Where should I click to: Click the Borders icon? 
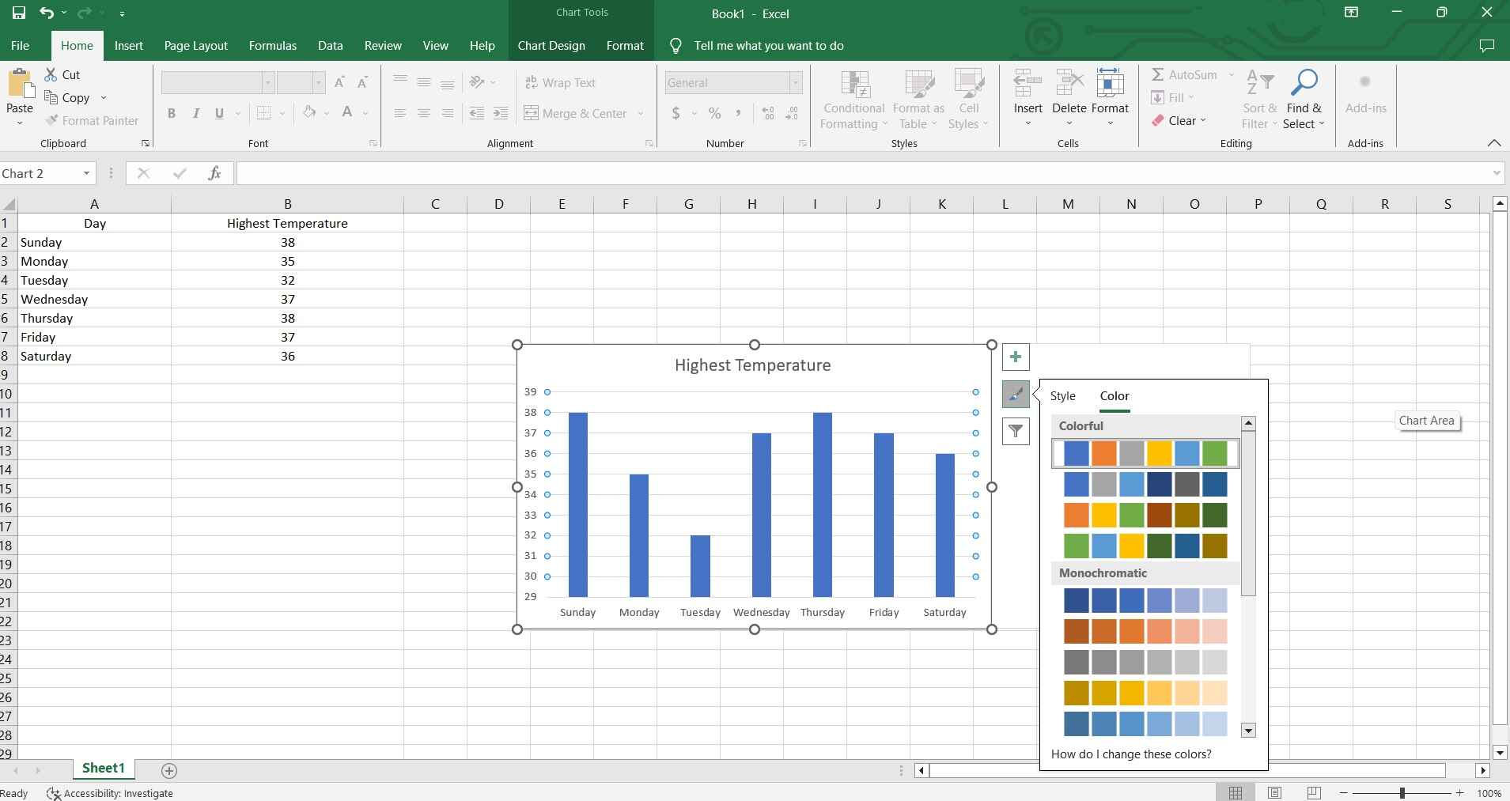(264, 113)
